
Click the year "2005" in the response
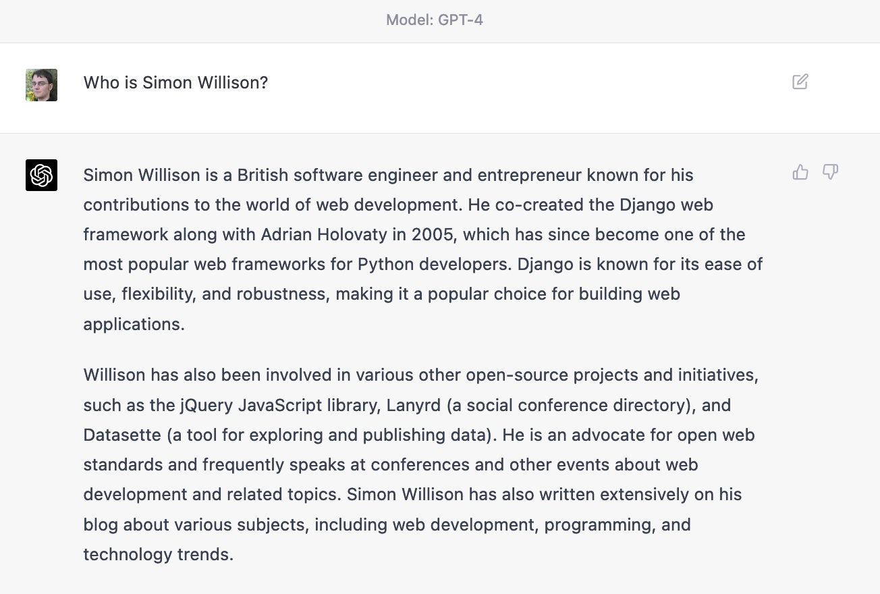[432, 235]
